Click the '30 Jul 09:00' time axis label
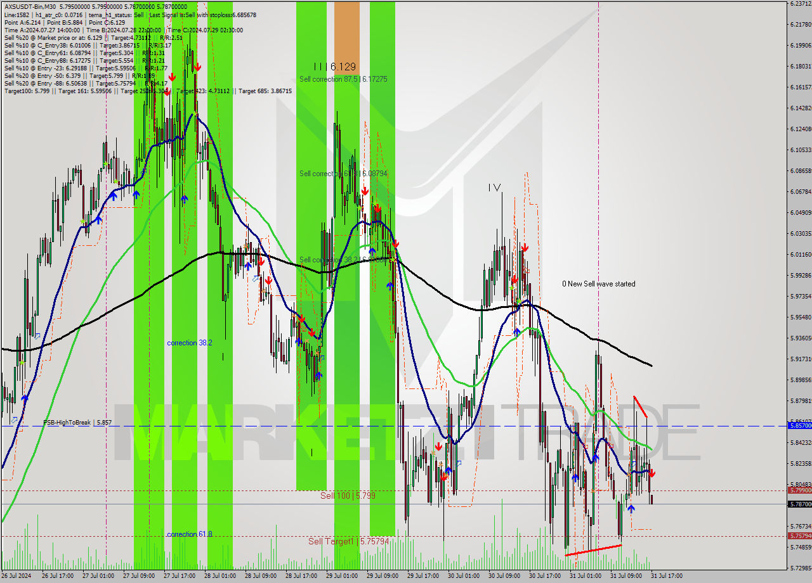Screen dimensions: 812x583 coord(504,576)
